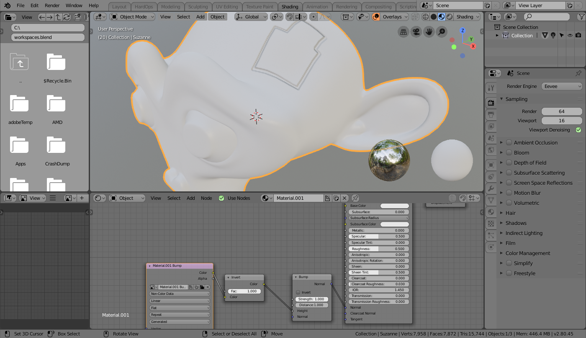Screen dimensions: 586x338
Task: Enable Depth of Field checkbox
Action: click(509, 163)
